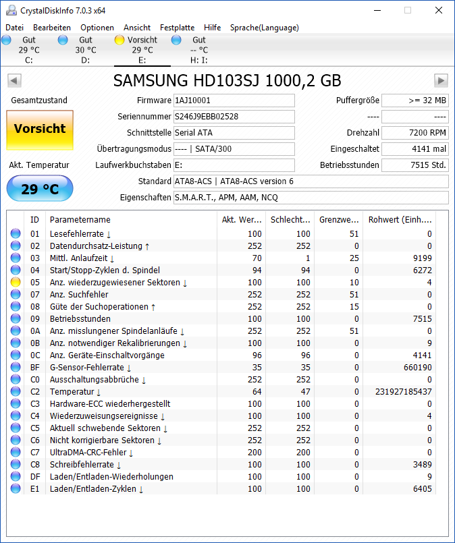Screen dimensions: 455x543
Task: Click the status icon for Mittl. Anlaufzeit
Action: [16, 258]
